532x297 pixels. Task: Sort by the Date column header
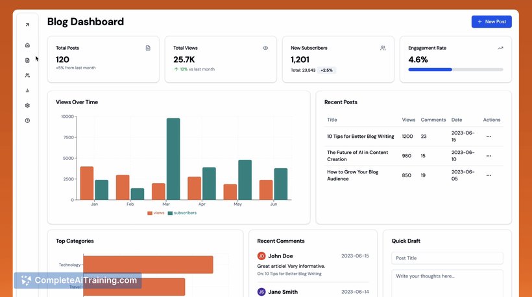pos(457,120)
